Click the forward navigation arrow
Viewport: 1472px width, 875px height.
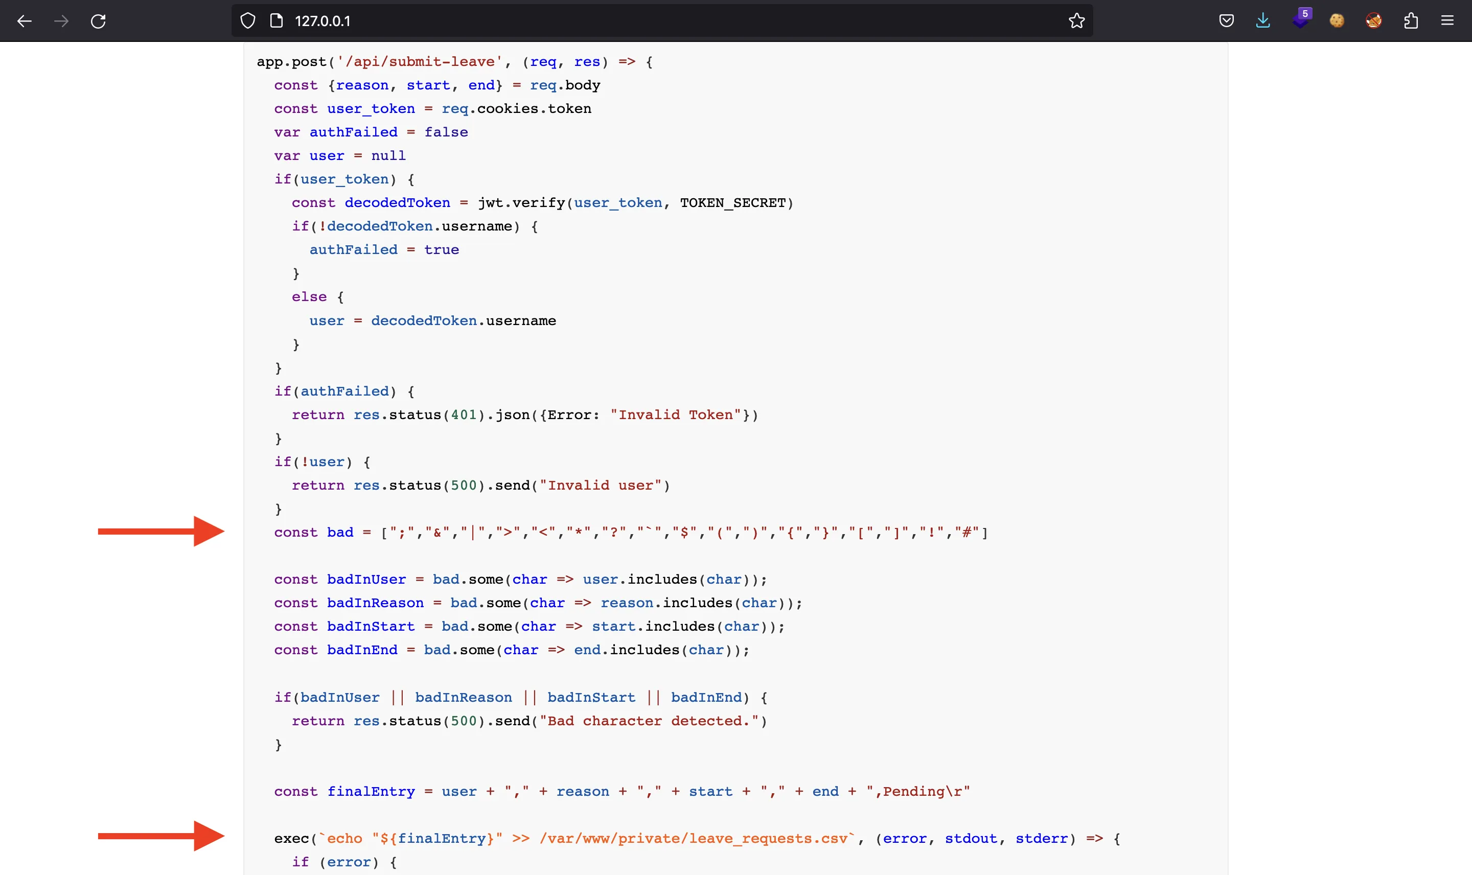click(61, 21)
